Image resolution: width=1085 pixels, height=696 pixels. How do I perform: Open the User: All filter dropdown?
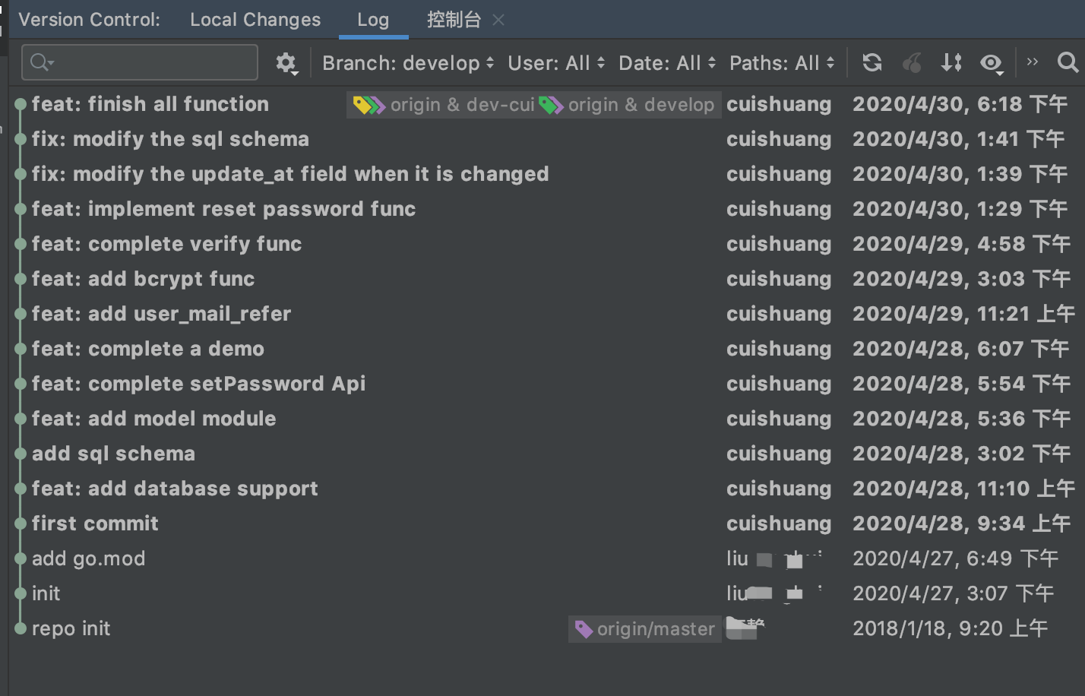click(556, 63)
